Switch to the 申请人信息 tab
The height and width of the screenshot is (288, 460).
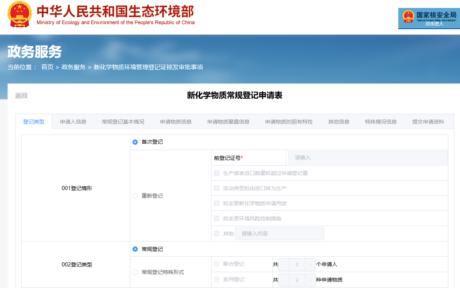point(73,122)
